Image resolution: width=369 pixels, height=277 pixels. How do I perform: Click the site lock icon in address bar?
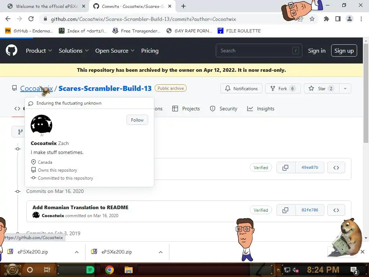[45, 19]
